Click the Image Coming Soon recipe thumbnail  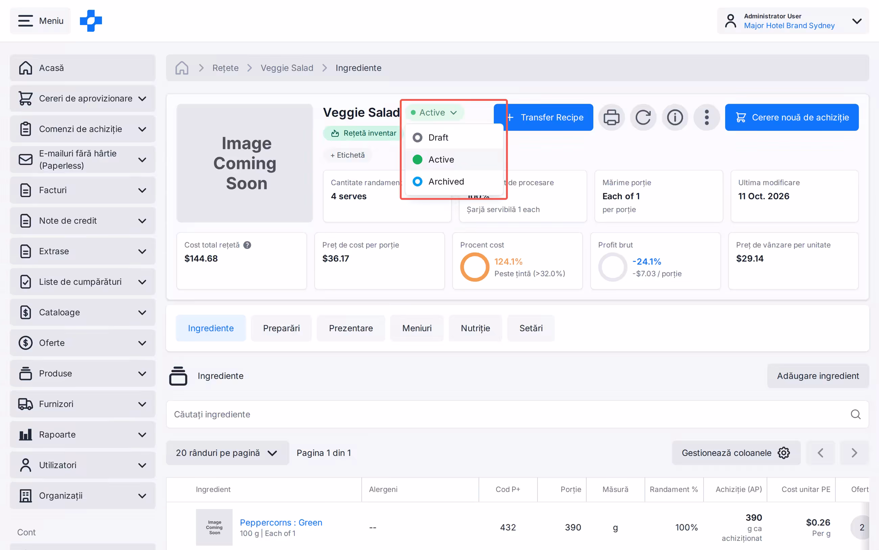click(x=245, y=163)
